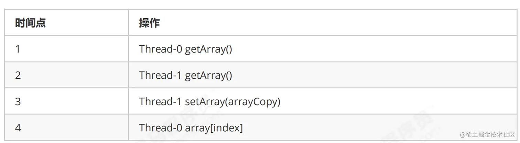Click the Thread-1 setArray(arrayCopy) cell
Viewport: 520px width, 143px height.
pyautogui.click(x=323, y=101)
